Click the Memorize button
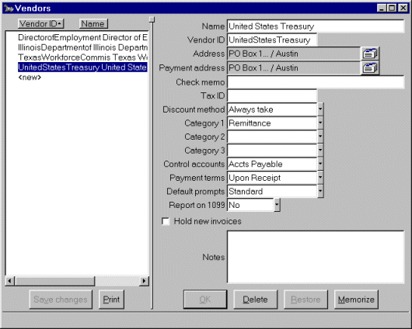 tap(356, 300)
